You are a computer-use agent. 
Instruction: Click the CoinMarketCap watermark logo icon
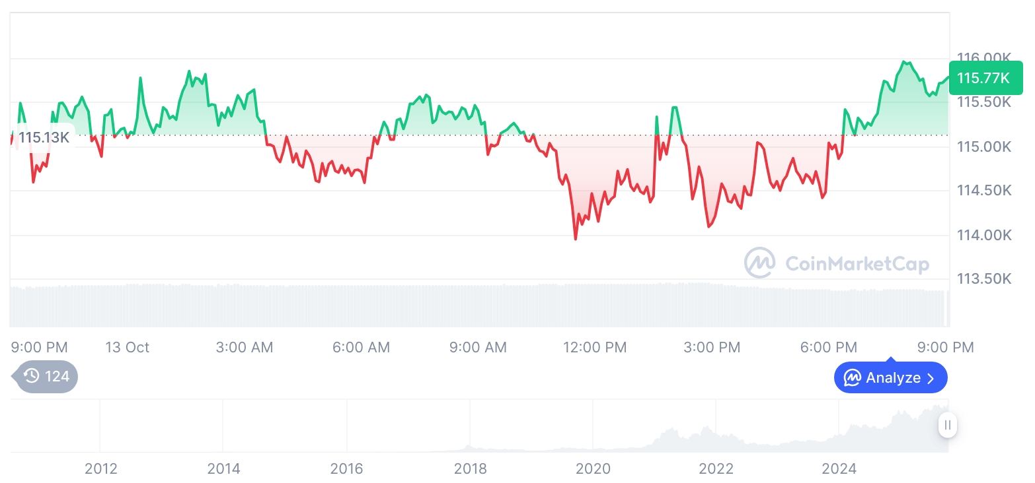point(759,263)
